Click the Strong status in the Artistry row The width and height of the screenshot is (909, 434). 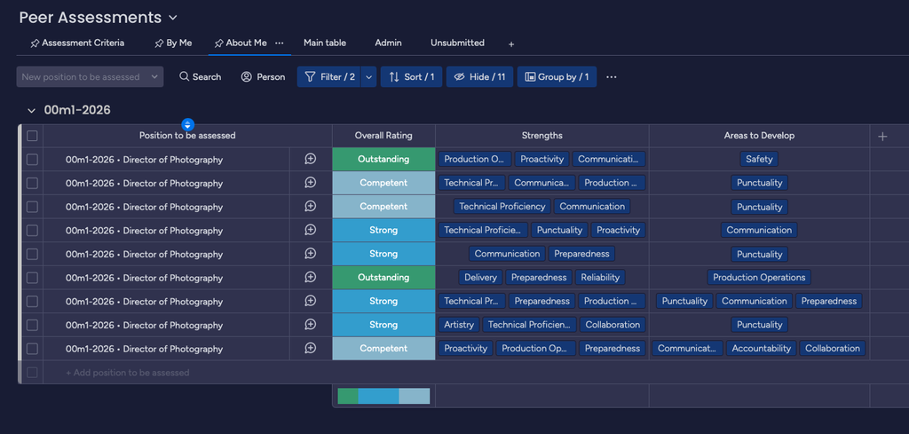pyautogui.click(x=383, y=325)
